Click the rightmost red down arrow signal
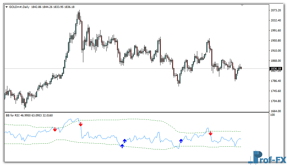This screenshot has height=165, width=287. pos(211,133)
